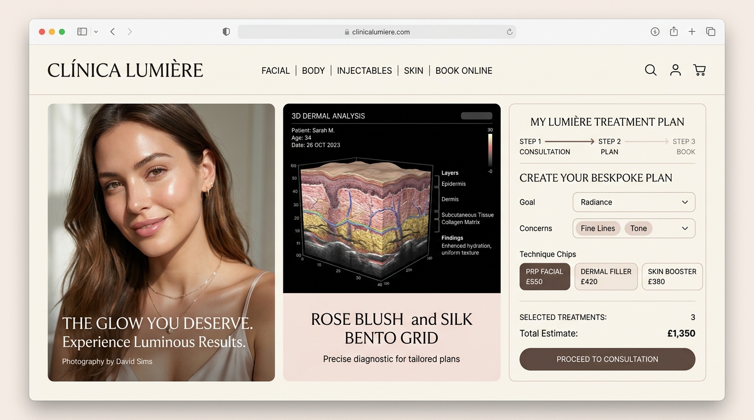Click the '£1,350' total value
This screenshot has height=420, width=754.
click(x=681, y=334)
